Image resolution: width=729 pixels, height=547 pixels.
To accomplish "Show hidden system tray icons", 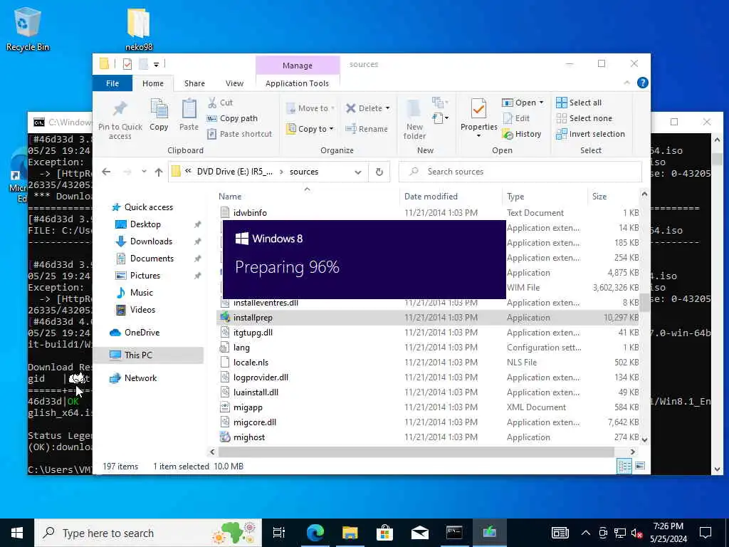I will click(586, 533).
